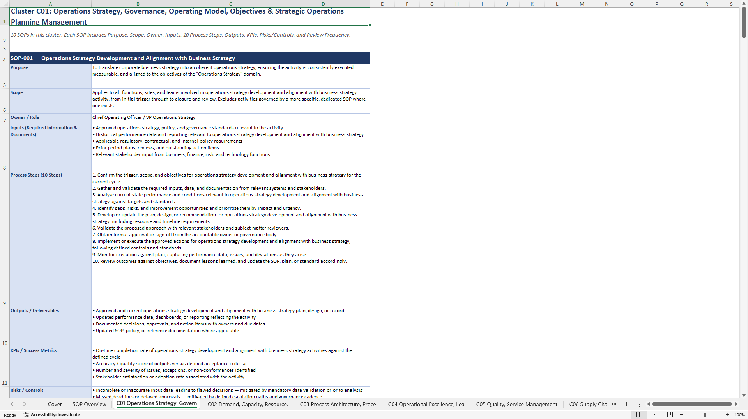
Task: Select the SOP-001 header row
Action: [x=189, y=58]
